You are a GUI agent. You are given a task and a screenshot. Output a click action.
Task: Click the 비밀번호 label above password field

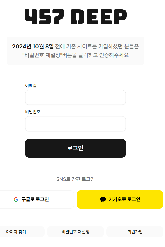(33, 112)
